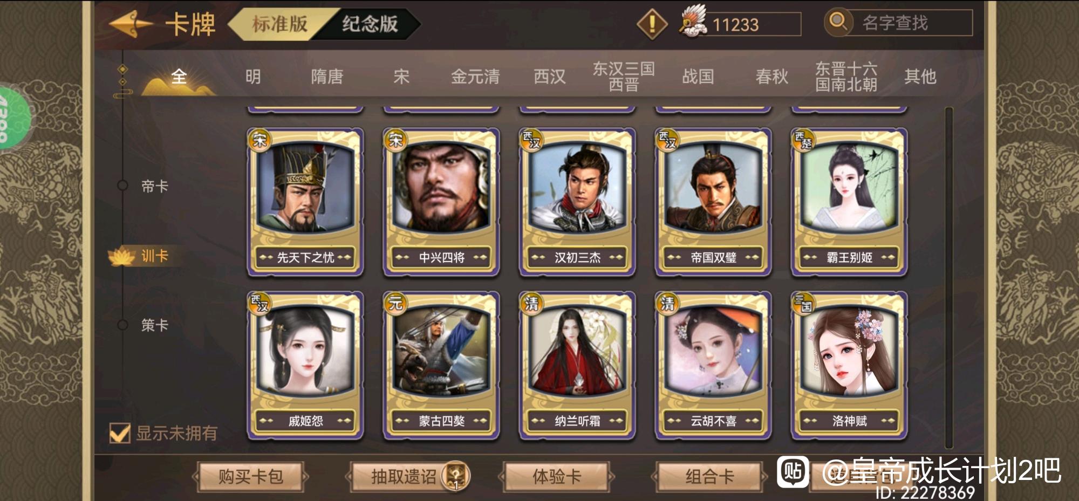Open the 蒙古四獒 card
1079x501 pixels.
(x=441, y=365)
